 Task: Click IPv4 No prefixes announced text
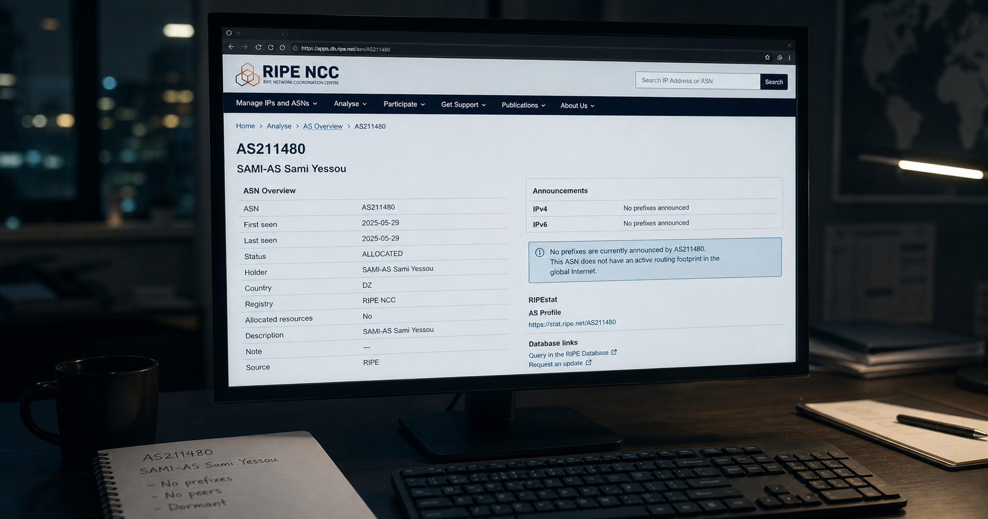656,208
